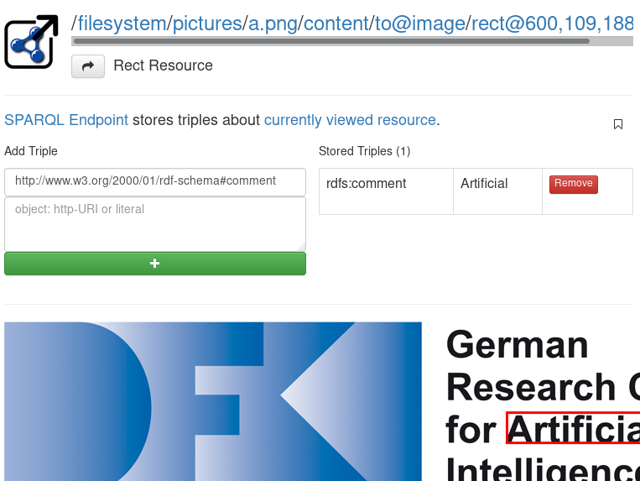Open the 'rect@600,109,188' path segment
The height and width of the screenshot is (481, 640).
click(x=553, y=24)
